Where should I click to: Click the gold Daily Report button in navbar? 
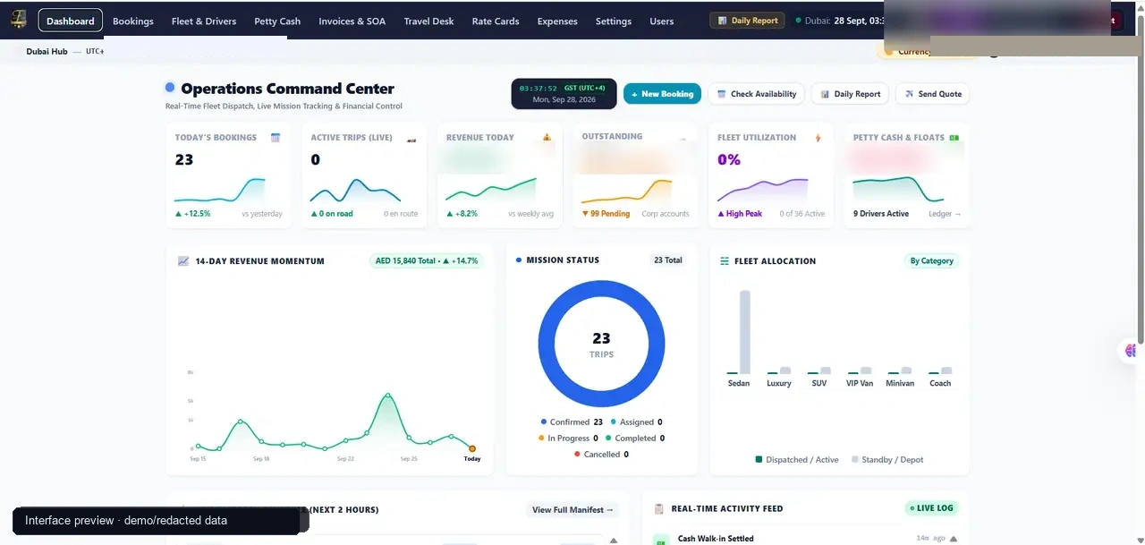(747, 21)
